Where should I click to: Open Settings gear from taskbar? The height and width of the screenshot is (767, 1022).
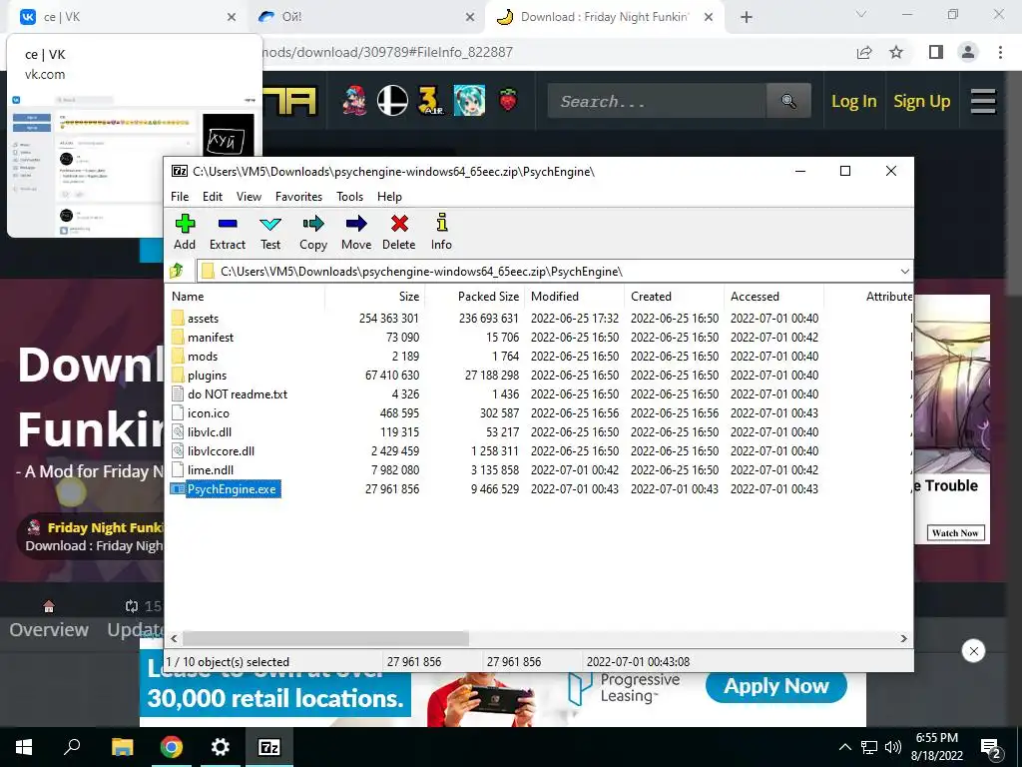(x=221, y=747)
